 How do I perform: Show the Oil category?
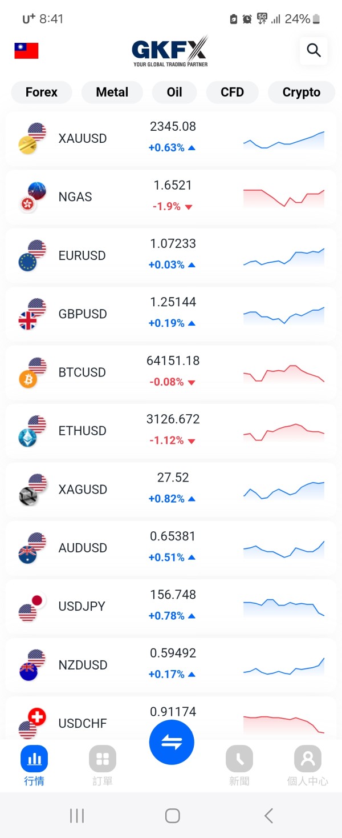click(x=174, y=93)
